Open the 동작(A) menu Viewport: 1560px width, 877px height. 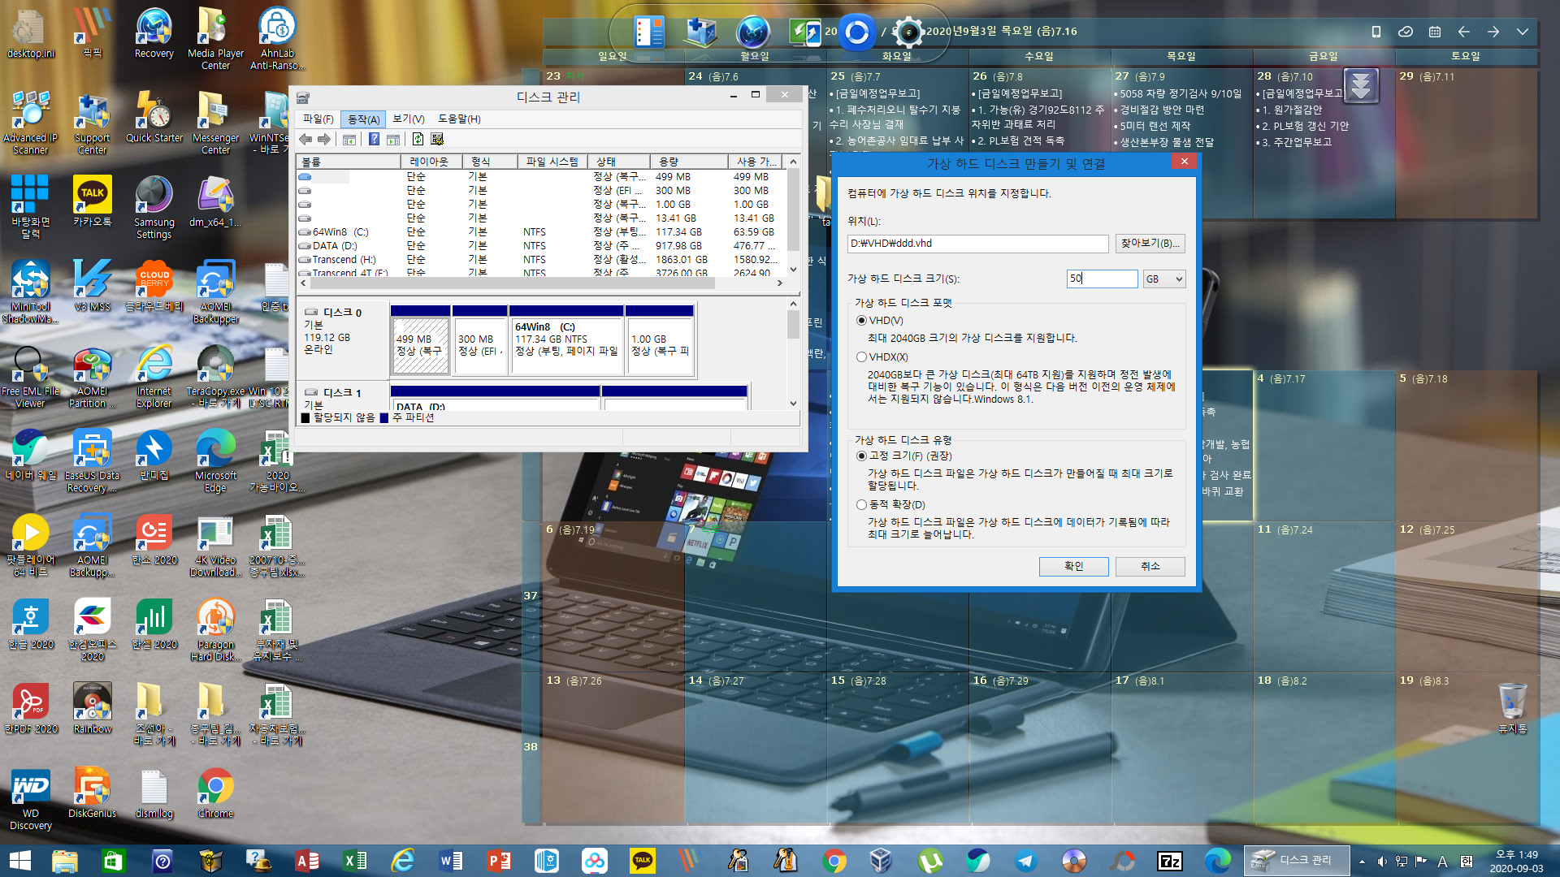(x=363, y=119)
